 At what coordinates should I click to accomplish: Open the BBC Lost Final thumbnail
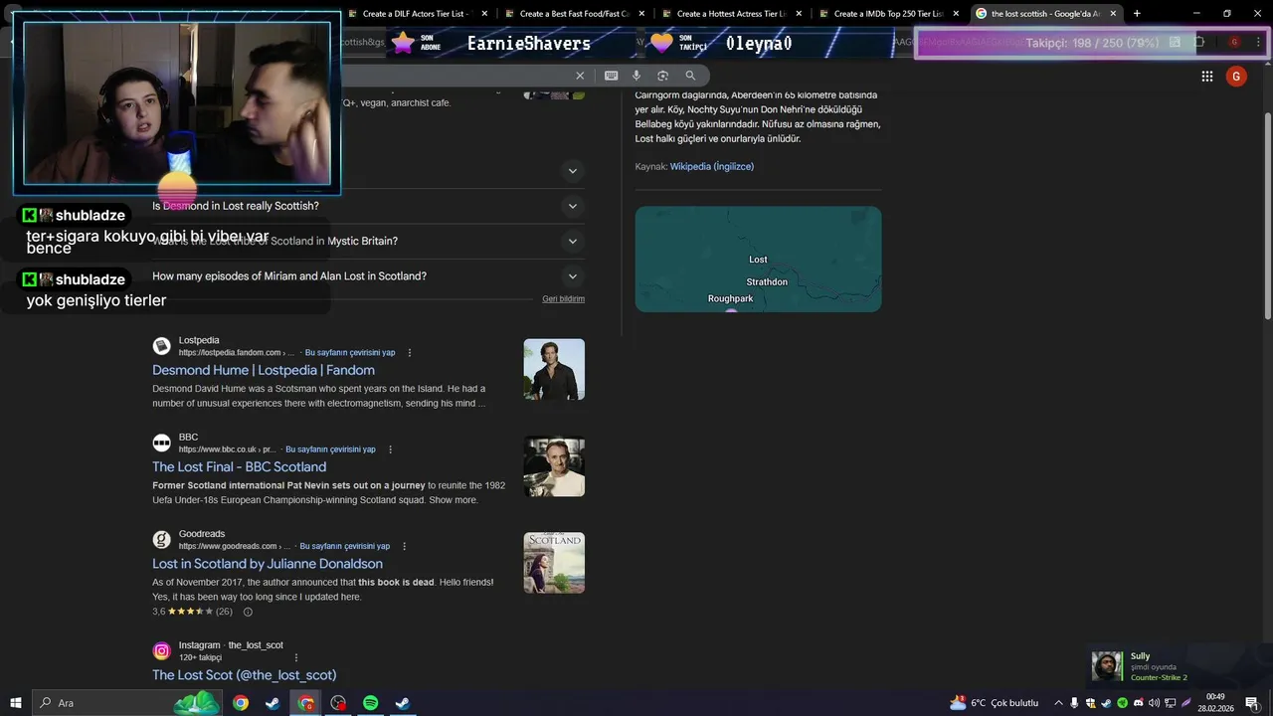(x=554, y=466)
